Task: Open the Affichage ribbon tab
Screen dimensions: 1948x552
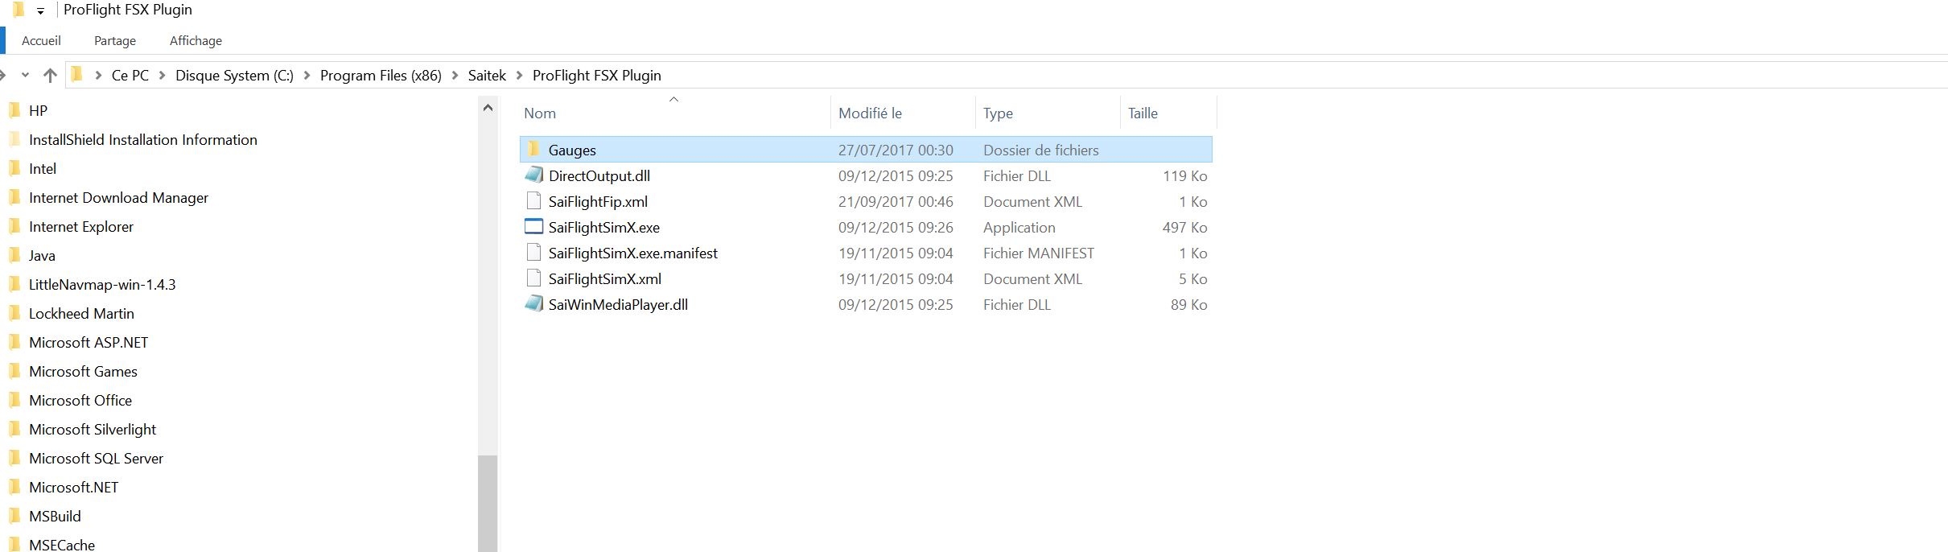Action: point(196,40)
